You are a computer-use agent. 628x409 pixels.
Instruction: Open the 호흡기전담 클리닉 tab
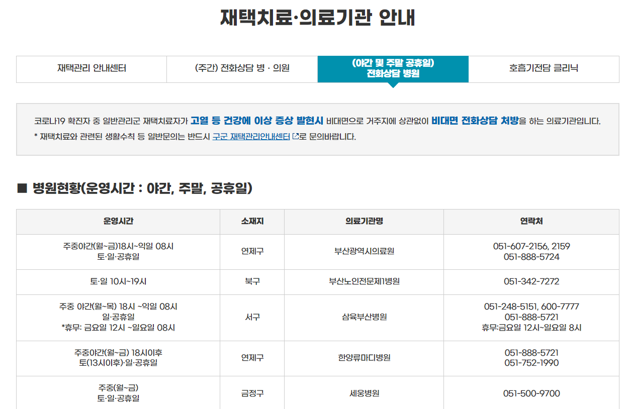point(544,69)
